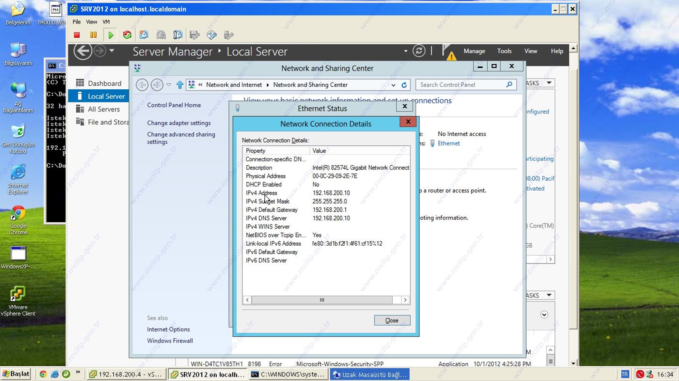Screen dimensions: 679x381
Task: Click the Başlat start button
Action: pyautogui.click(x=16, y=374)
